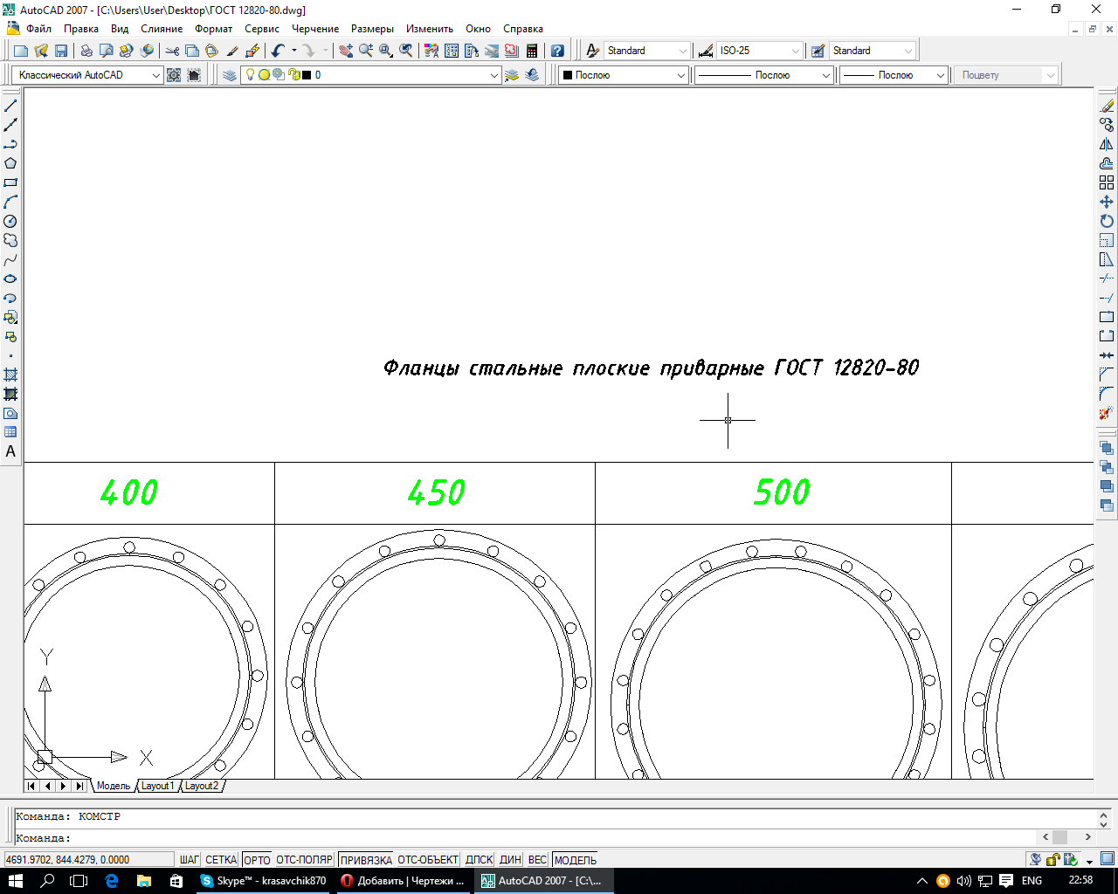Select the Arc tool
The width and height of the screenshot is (1118, 894).
click(x=10, y=202)
